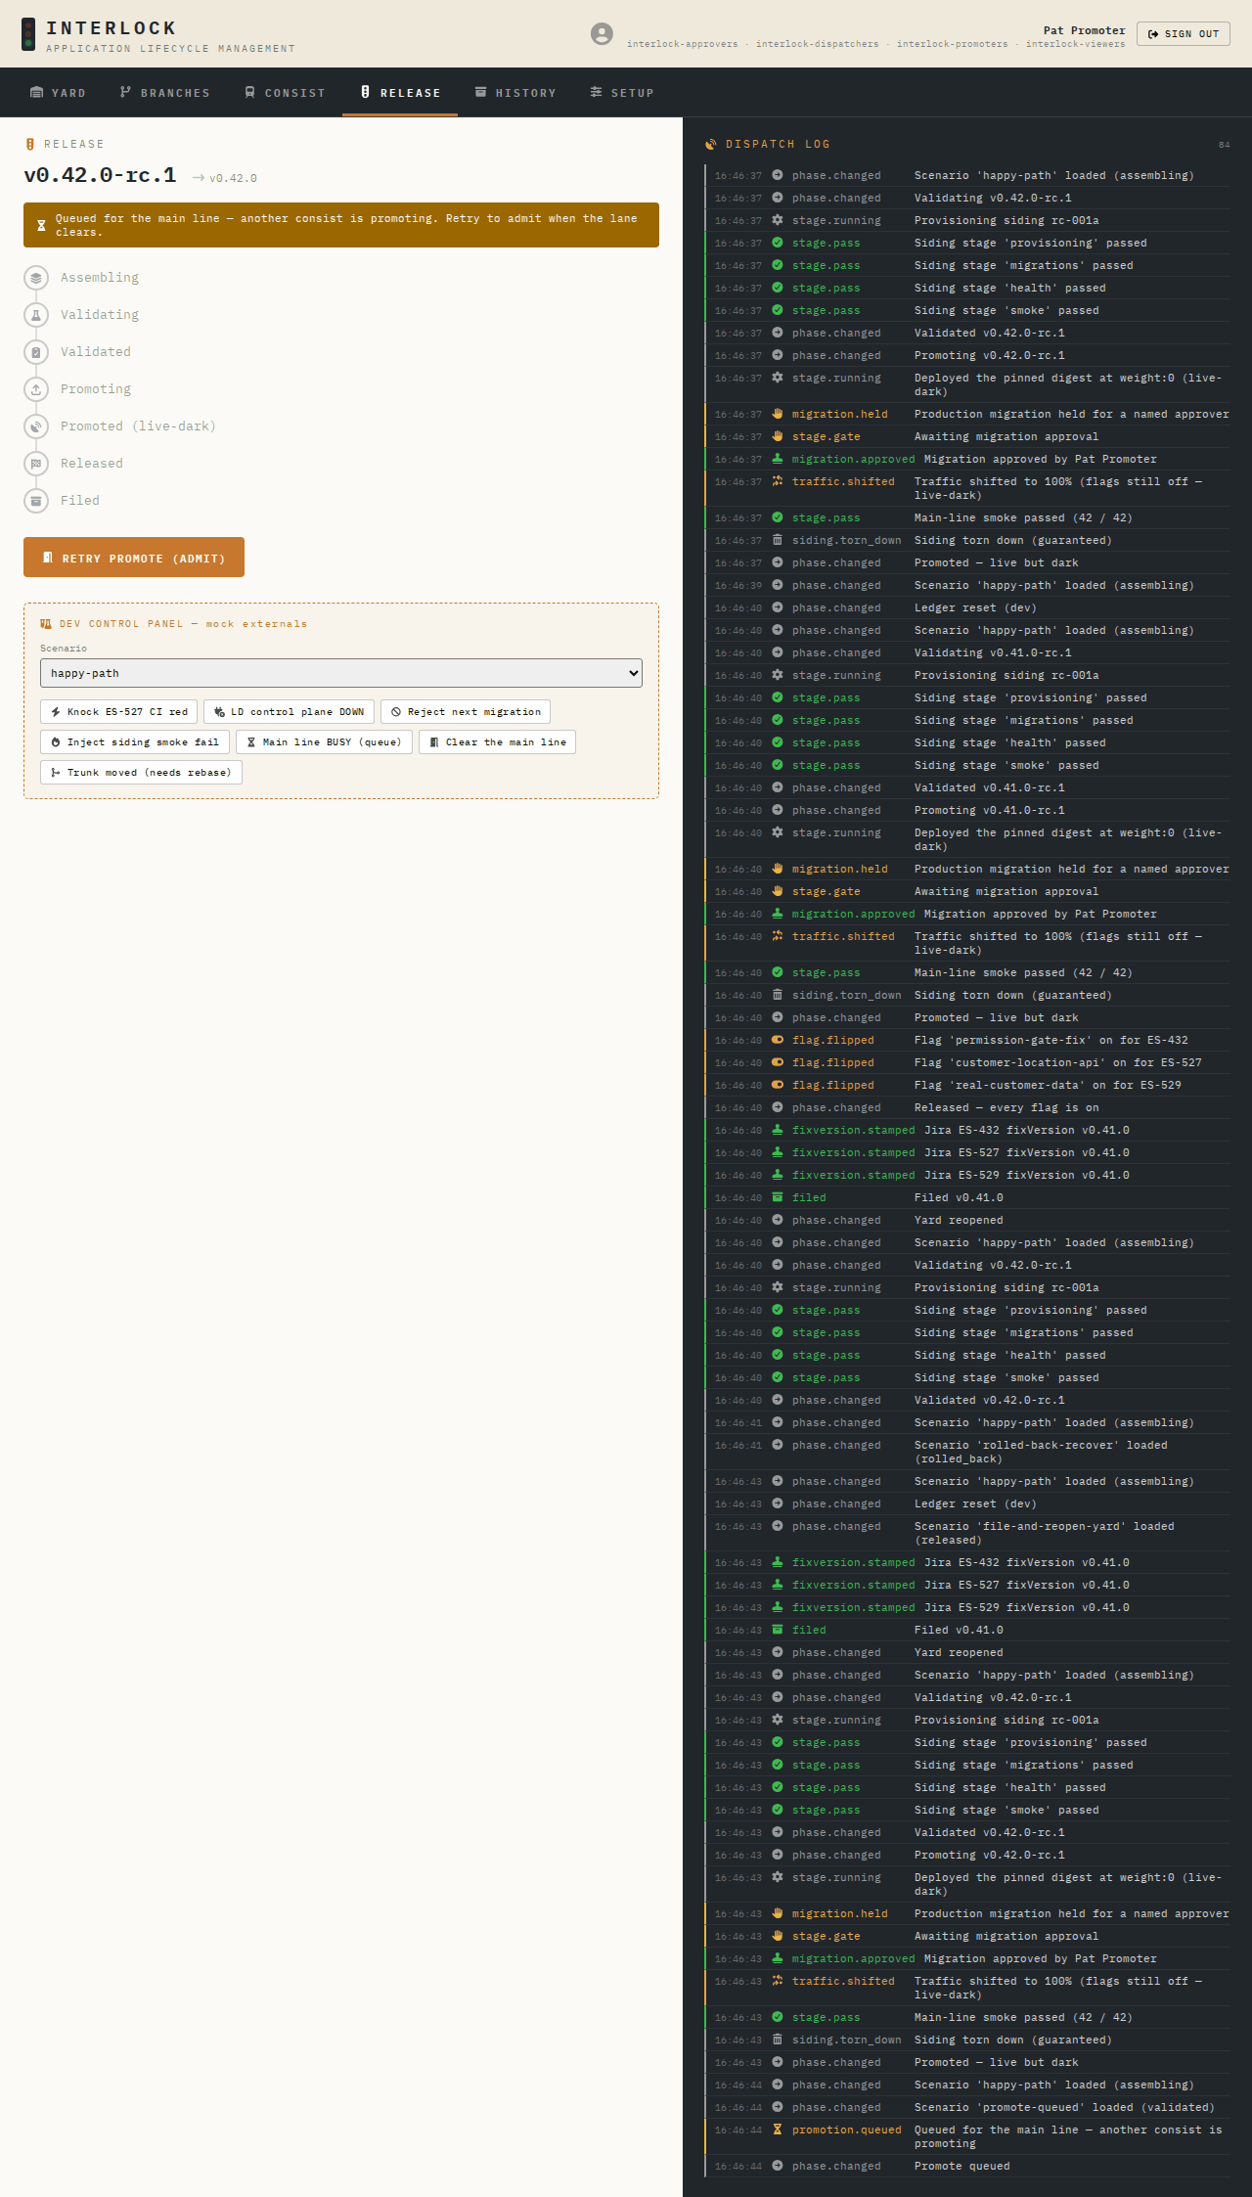Viewport: 1252px width, 2197px height.
Task: Click the Dispatch Log header icon
Action: click(x=711, y=145)
